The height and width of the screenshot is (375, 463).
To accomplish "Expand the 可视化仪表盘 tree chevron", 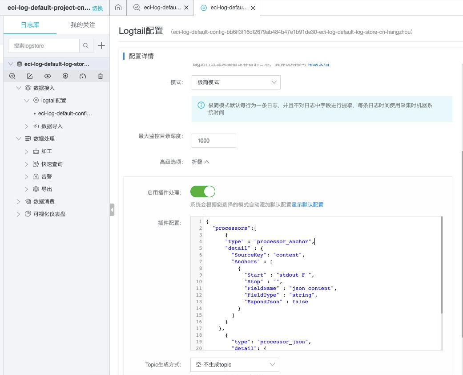I will 19,214.
